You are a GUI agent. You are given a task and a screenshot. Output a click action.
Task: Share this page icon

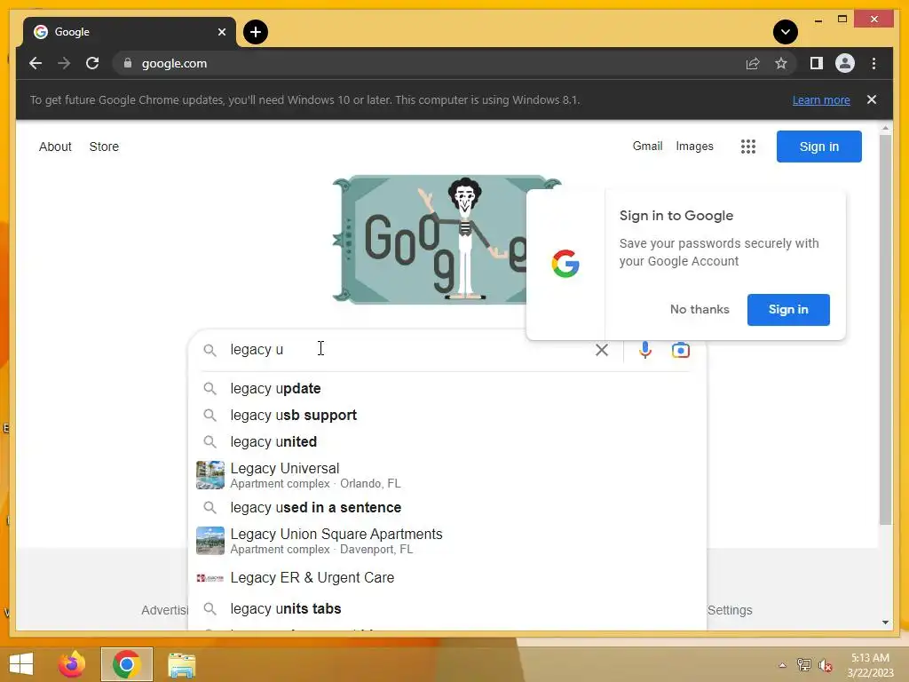click(x=753, y=63)
